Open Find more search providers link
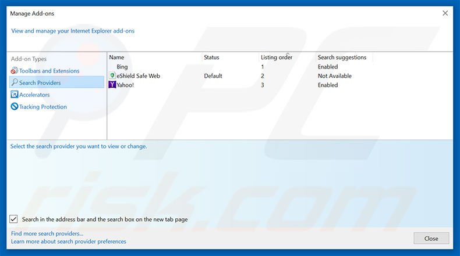This screenshot has height=256, width=460. (47, 233)
